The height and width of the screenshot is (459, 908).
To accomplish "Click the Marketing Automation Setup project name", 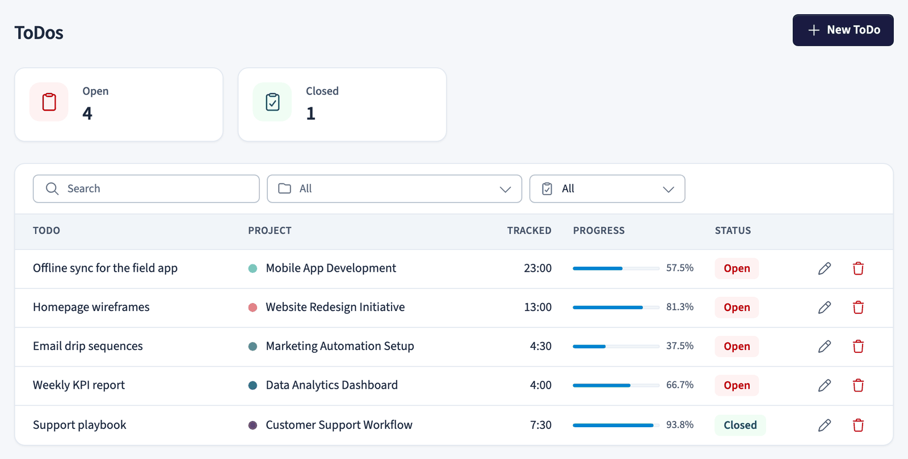I will coord(340,347).
